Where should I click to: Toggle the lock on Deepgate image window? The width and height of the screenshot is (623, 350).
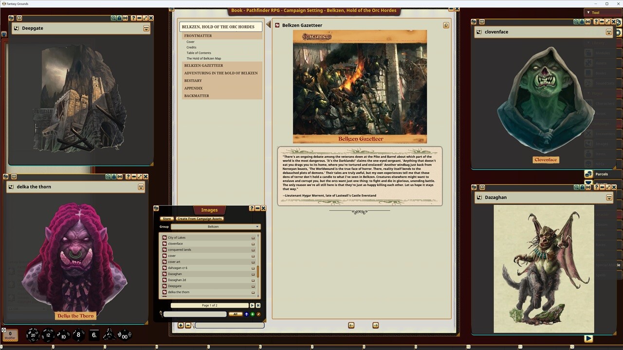(x=119, y=18)
